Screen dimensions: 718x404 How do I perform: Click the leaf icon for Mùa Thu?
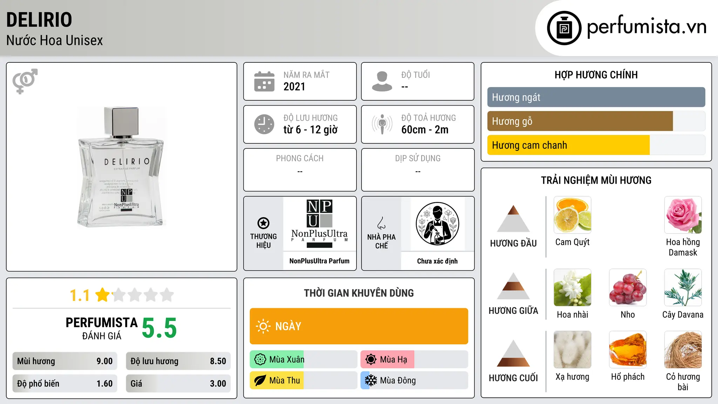260,381
